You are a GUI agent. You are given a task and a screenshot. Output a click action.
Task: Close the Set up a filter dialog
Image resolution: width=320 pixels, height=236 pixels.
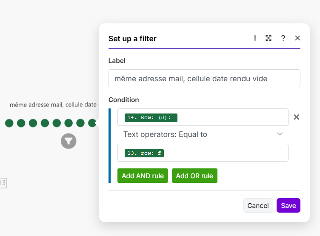point(297,38)
